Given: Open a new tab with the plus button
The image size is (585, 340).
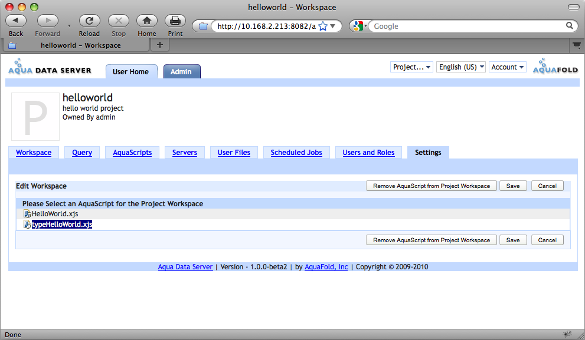Looking at the screenshot, I should point(160,45).
